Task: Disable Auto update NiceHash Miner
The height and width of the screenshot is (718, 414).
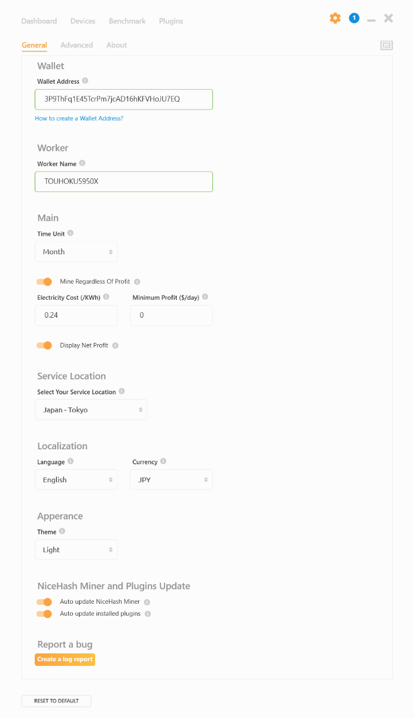Action: pyautogui.click(x=44, y=601)
